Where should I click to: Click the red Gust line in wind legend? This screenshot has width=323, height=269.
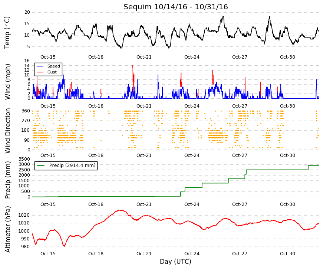click(40, 72)
